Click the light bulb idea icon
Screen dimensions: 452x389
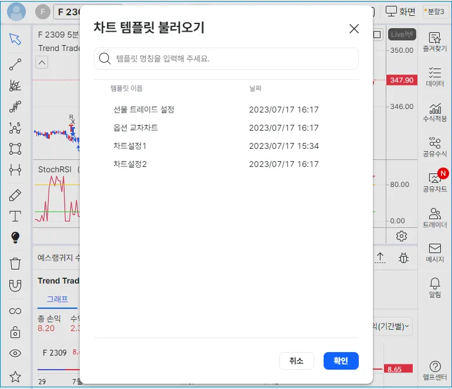pos(15,238)
